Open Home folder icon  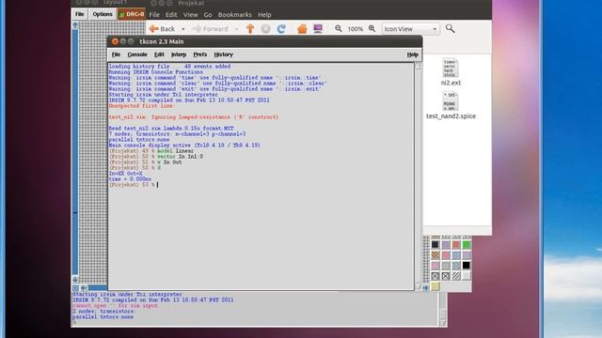coord(302,29)
